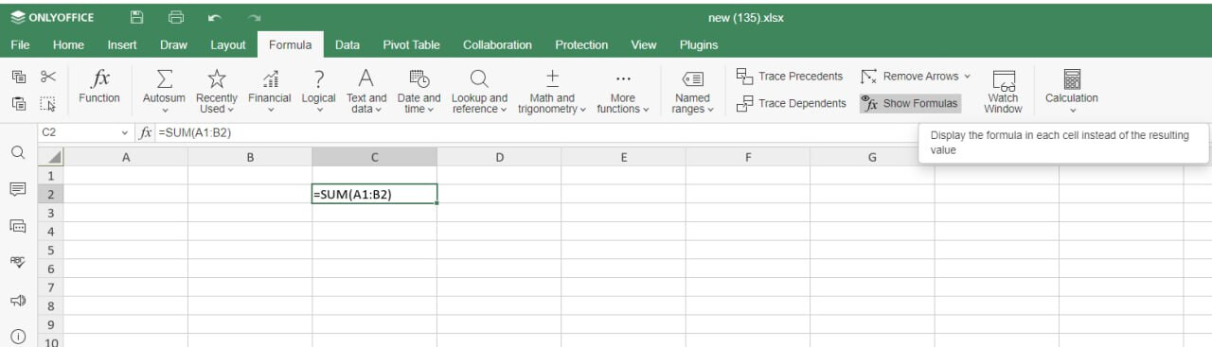Click the Autosum sigma icon

click(164, 78)
